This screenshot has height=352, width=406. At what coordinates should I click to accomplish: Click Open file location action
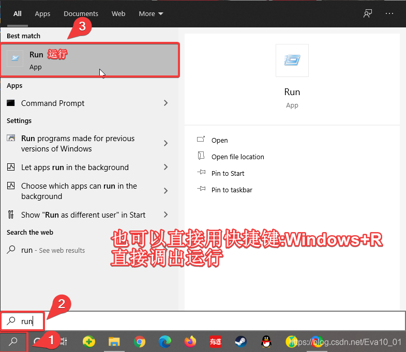click(x=238, y=157)
